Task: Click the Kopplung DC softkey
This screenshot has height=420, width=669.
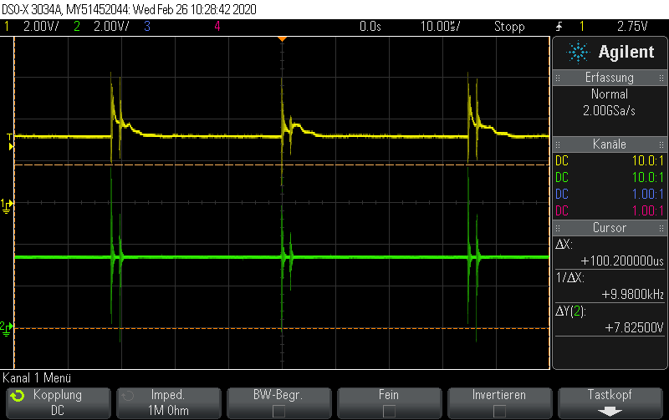Action: pos(58,402)
